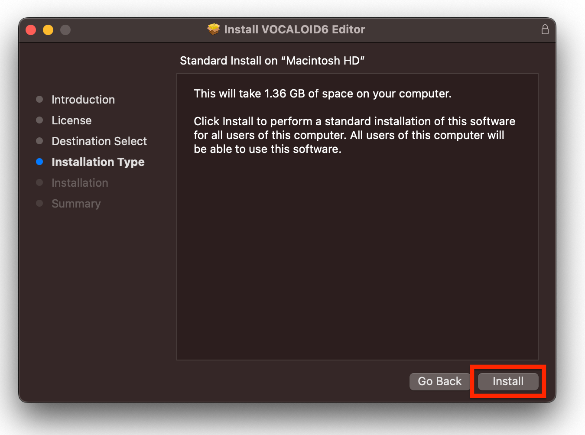
Task: Click the blue dot beside Installation Type
Action: pyautogui.click(x=39, y=162)
